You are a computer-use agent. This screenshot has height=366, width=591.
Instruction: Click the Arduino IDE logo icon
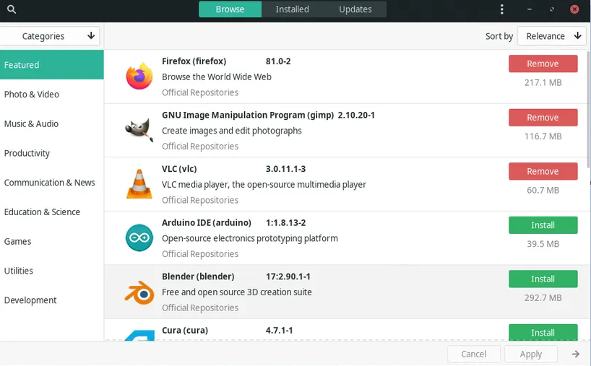(x=139, y=238)
